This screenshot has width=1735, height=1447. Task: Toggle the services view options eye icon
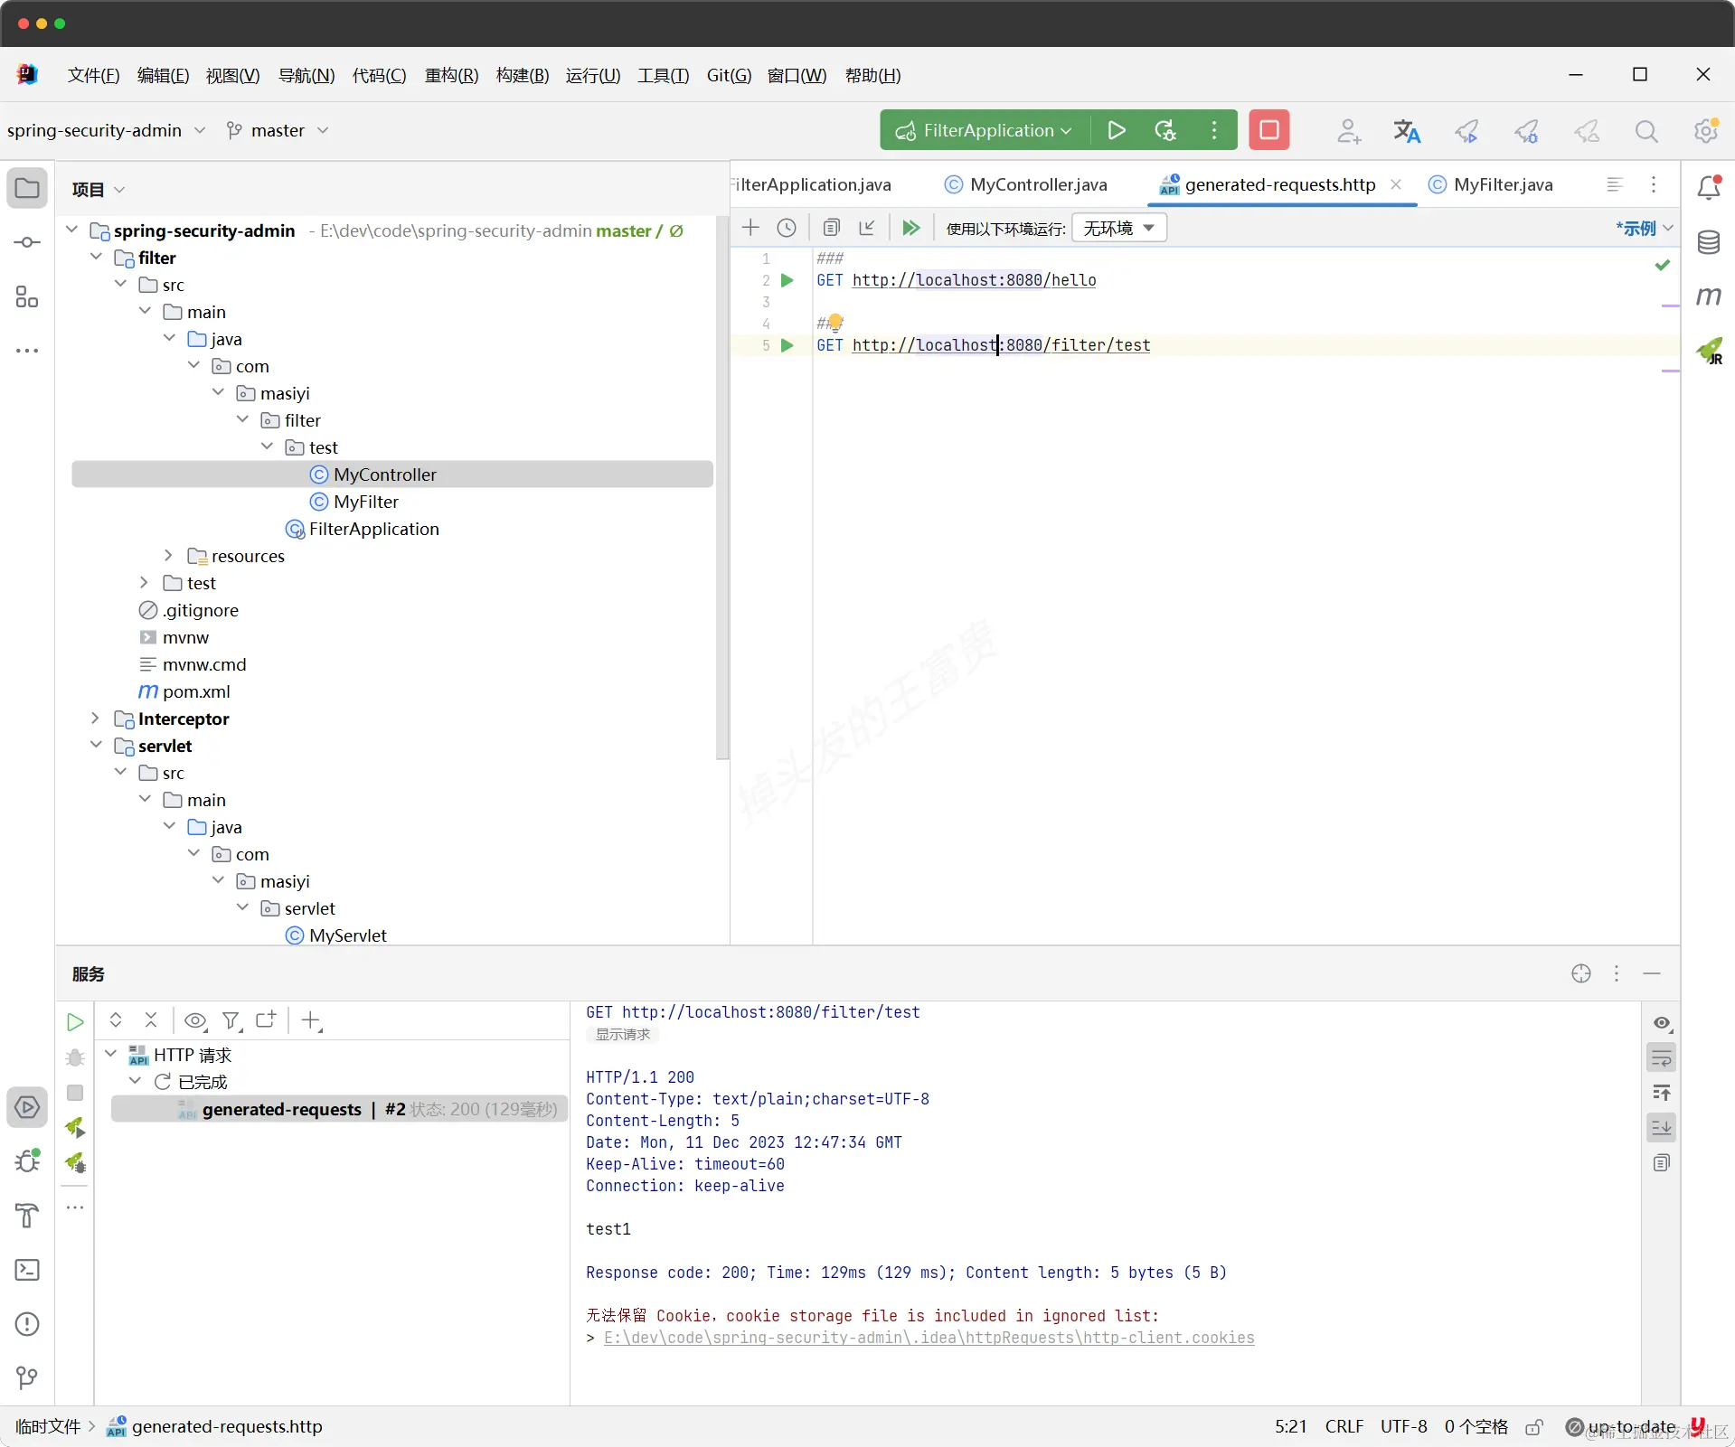[x=195, y=1021]
